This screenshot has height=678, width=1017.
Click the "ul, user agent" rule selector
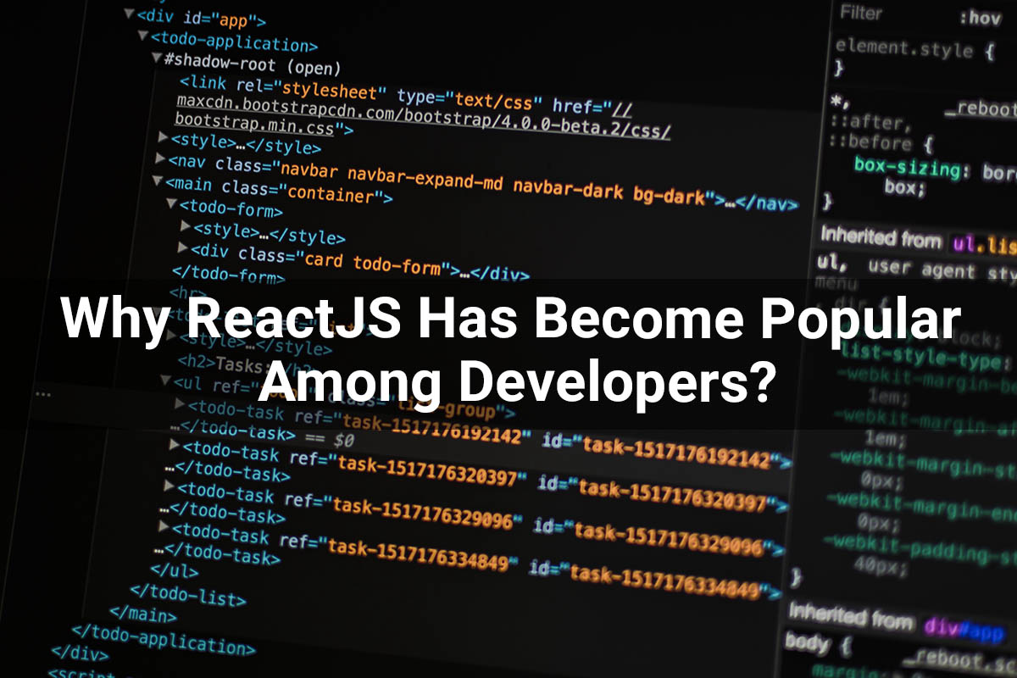coord(915,270)
